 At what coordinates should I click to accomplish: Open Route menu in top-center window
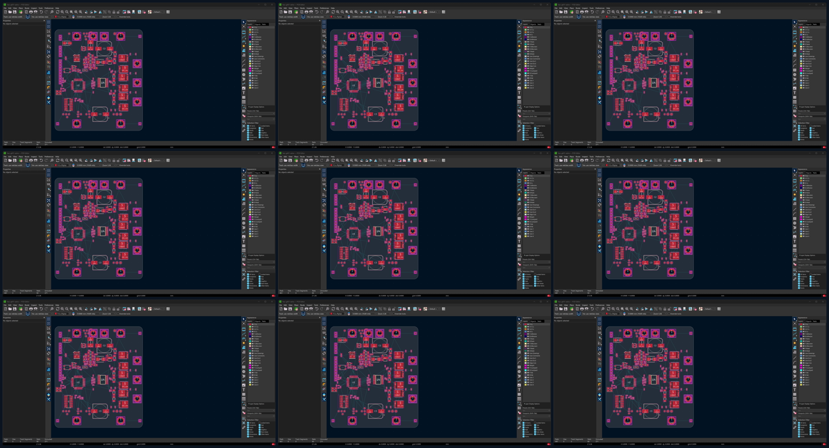pyautogui.click(x=302, y=8)
